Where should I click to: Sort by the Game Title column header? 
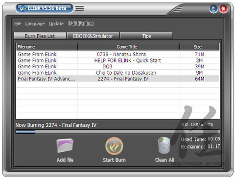pyautogui.click(x=129, y=47)
